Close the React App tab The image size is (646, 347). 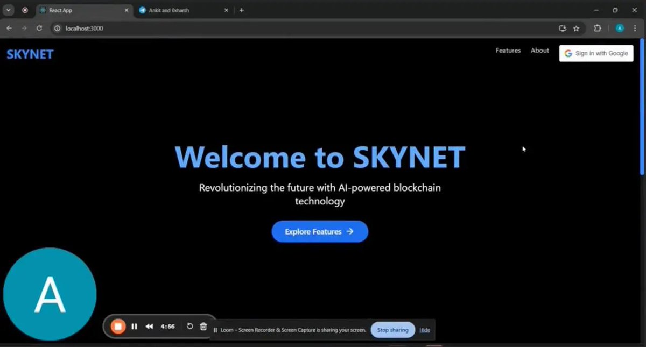[x=127, y=10]
